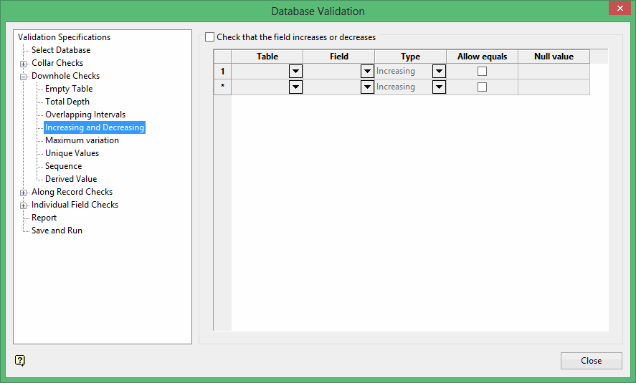Open the Unique Values check
Image resolution: width=636 pixels, height=383 pixels.
click(72, 153)
